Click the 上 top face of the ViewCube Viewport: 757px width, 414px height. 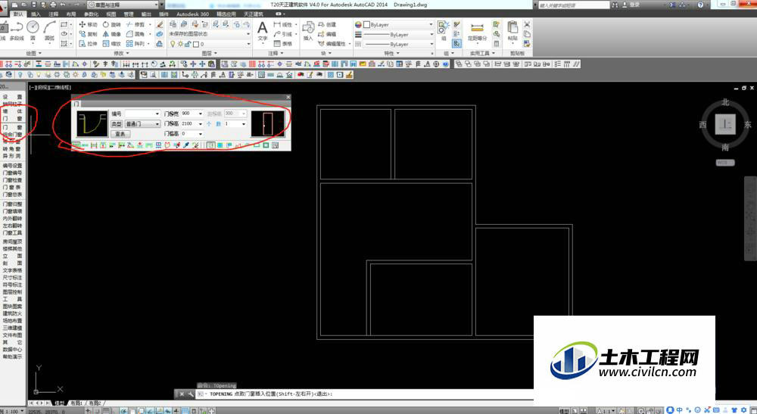[x=725, y=124]
